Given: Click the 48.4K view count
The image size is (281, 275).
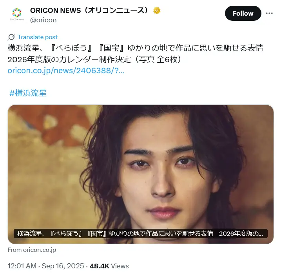Looking at the screenshot, I should pyautogui.click(x=100, y=266).
